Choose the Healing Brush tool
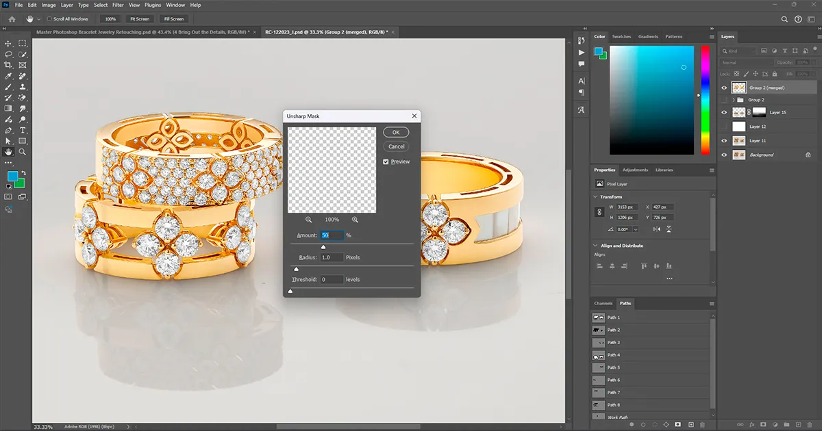The height and width of the screenshot is (431, 822). point(23,76)
